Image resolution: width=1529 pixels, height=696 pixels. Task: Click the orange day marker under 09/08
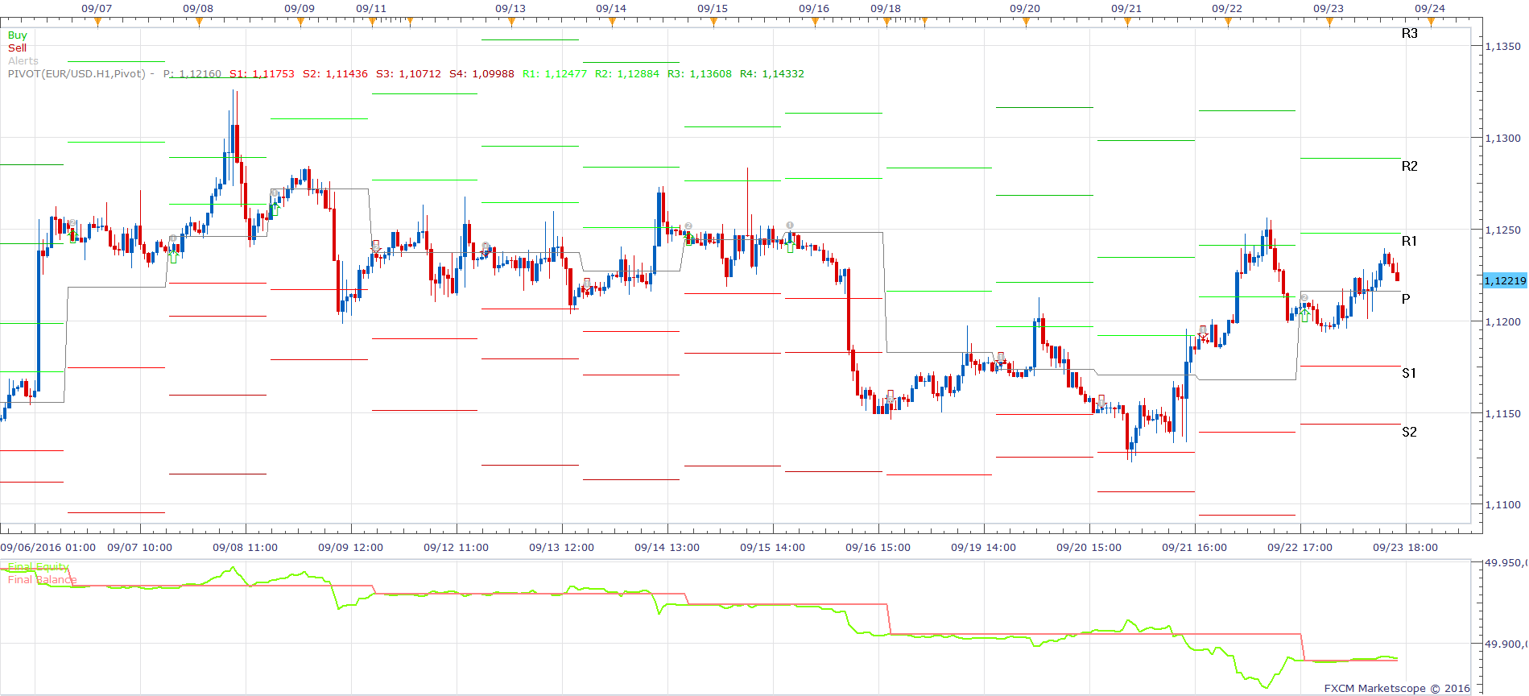click(x=199, y=23)
